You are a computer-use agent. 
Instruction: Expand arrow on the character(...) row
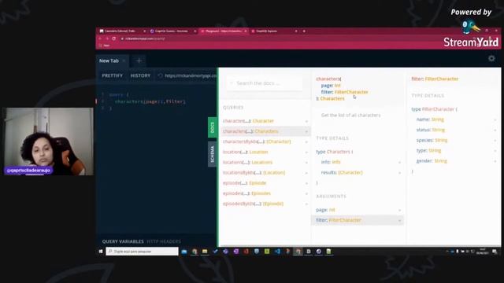coord(306,121)
